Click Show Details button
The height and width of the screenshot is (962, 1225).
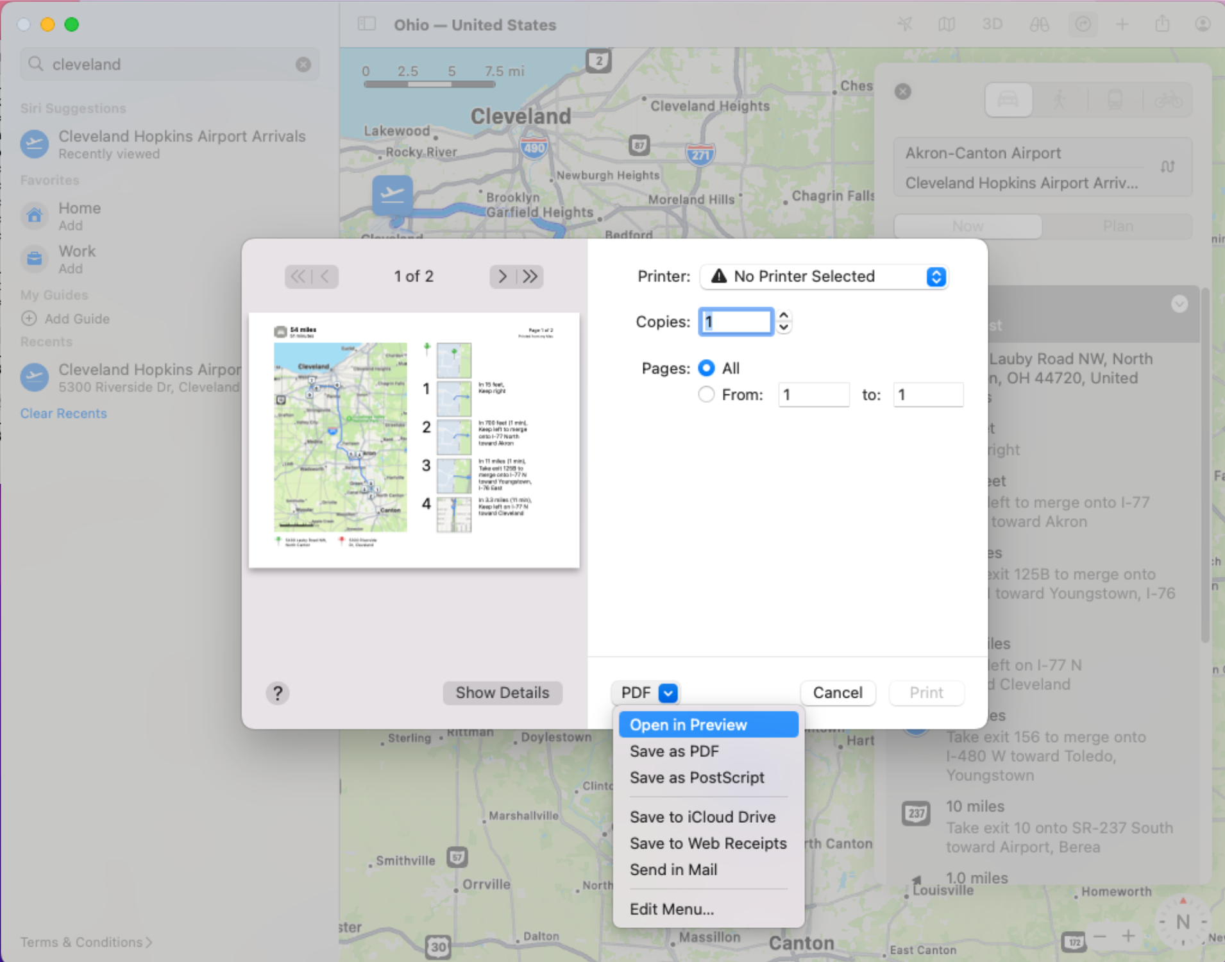tap(503, 693)
